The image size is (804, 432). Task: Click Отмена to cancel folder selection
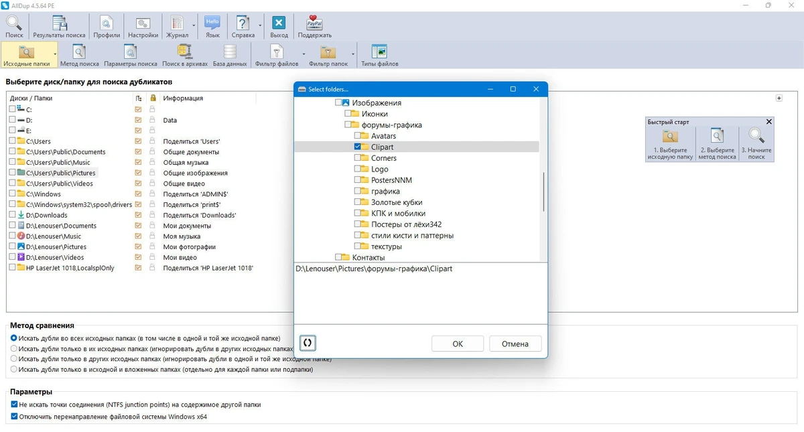pyautogui.click(x=515, y=344)
